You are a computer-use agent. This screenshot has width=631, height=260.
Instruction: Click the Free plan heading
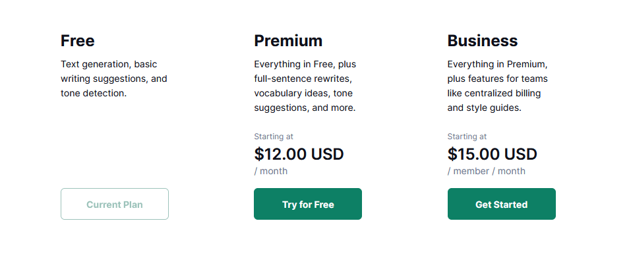78,41
